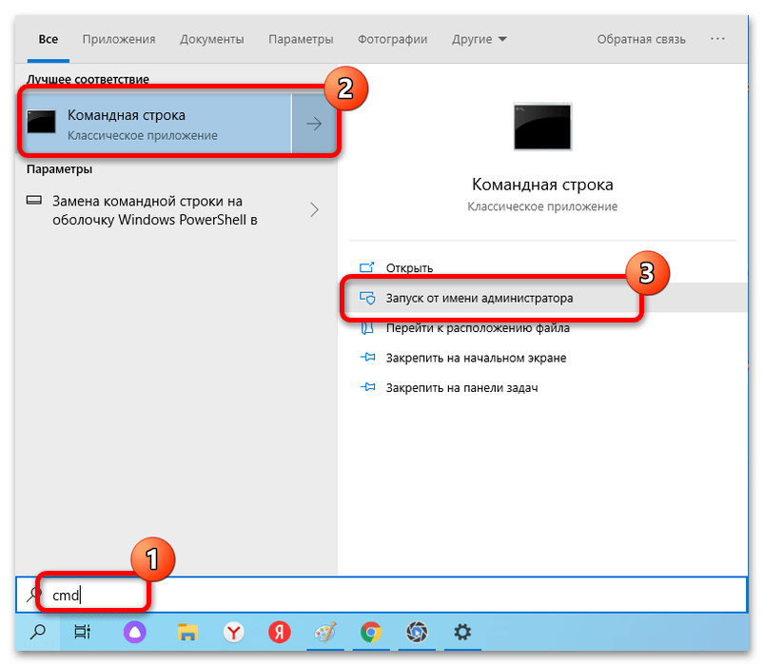Expand Командная строка result arrow

[314, 124]
